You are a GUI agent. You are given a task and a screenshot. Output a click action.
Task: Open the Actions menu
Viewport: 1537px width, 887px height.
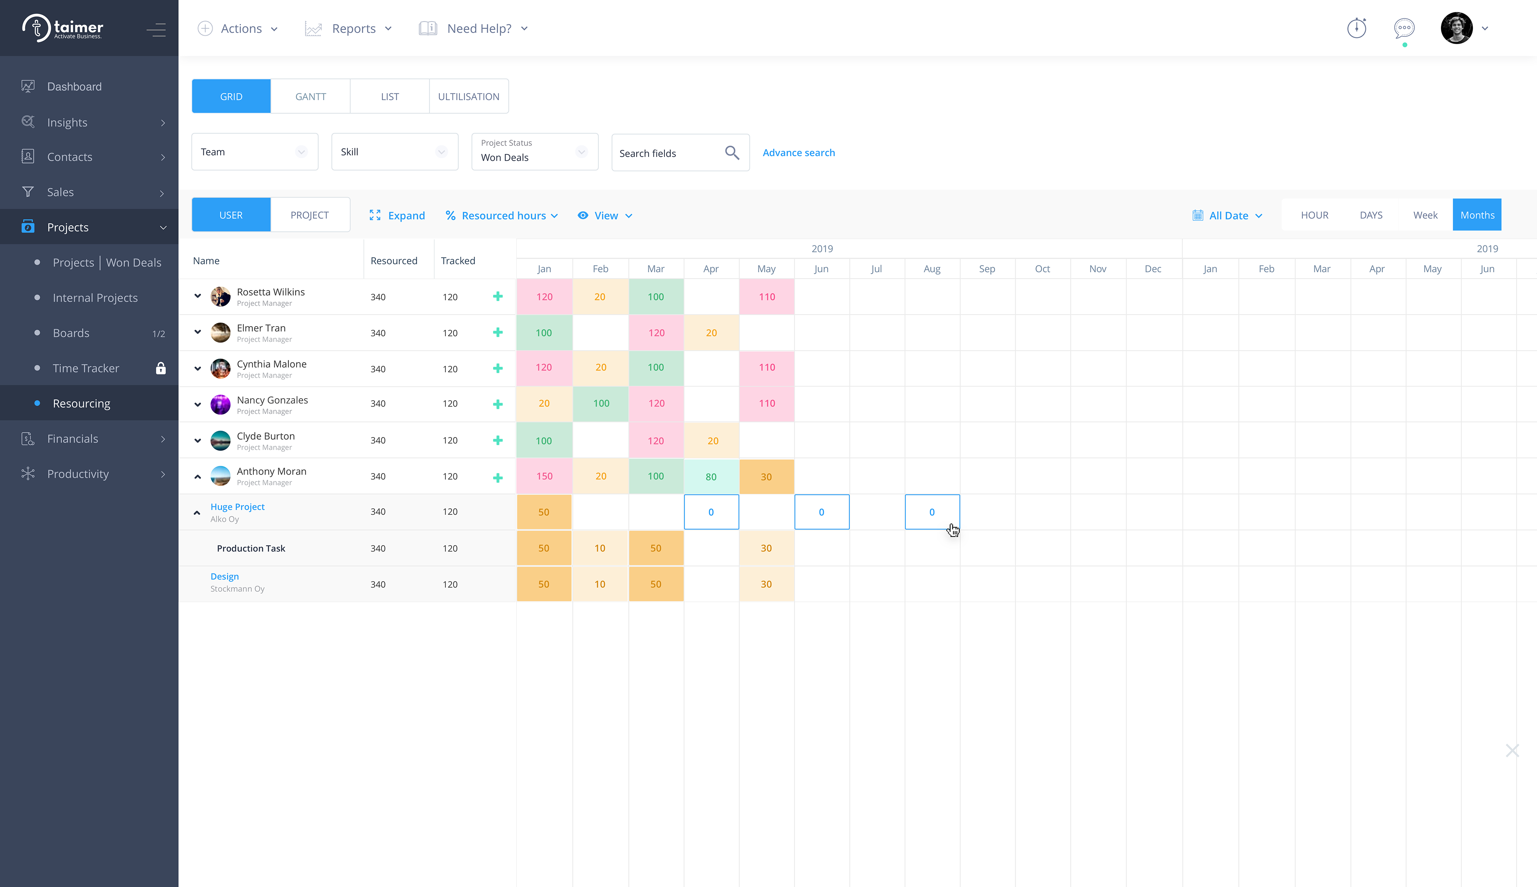point(238,28)
